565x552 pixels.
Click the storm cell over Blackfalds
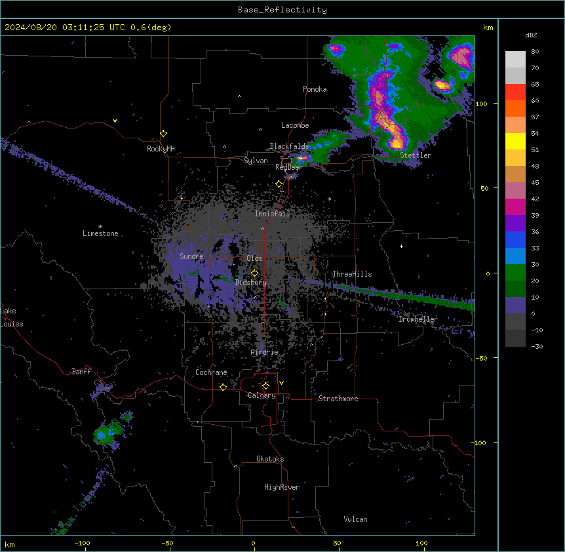click(x=302, y=158)
